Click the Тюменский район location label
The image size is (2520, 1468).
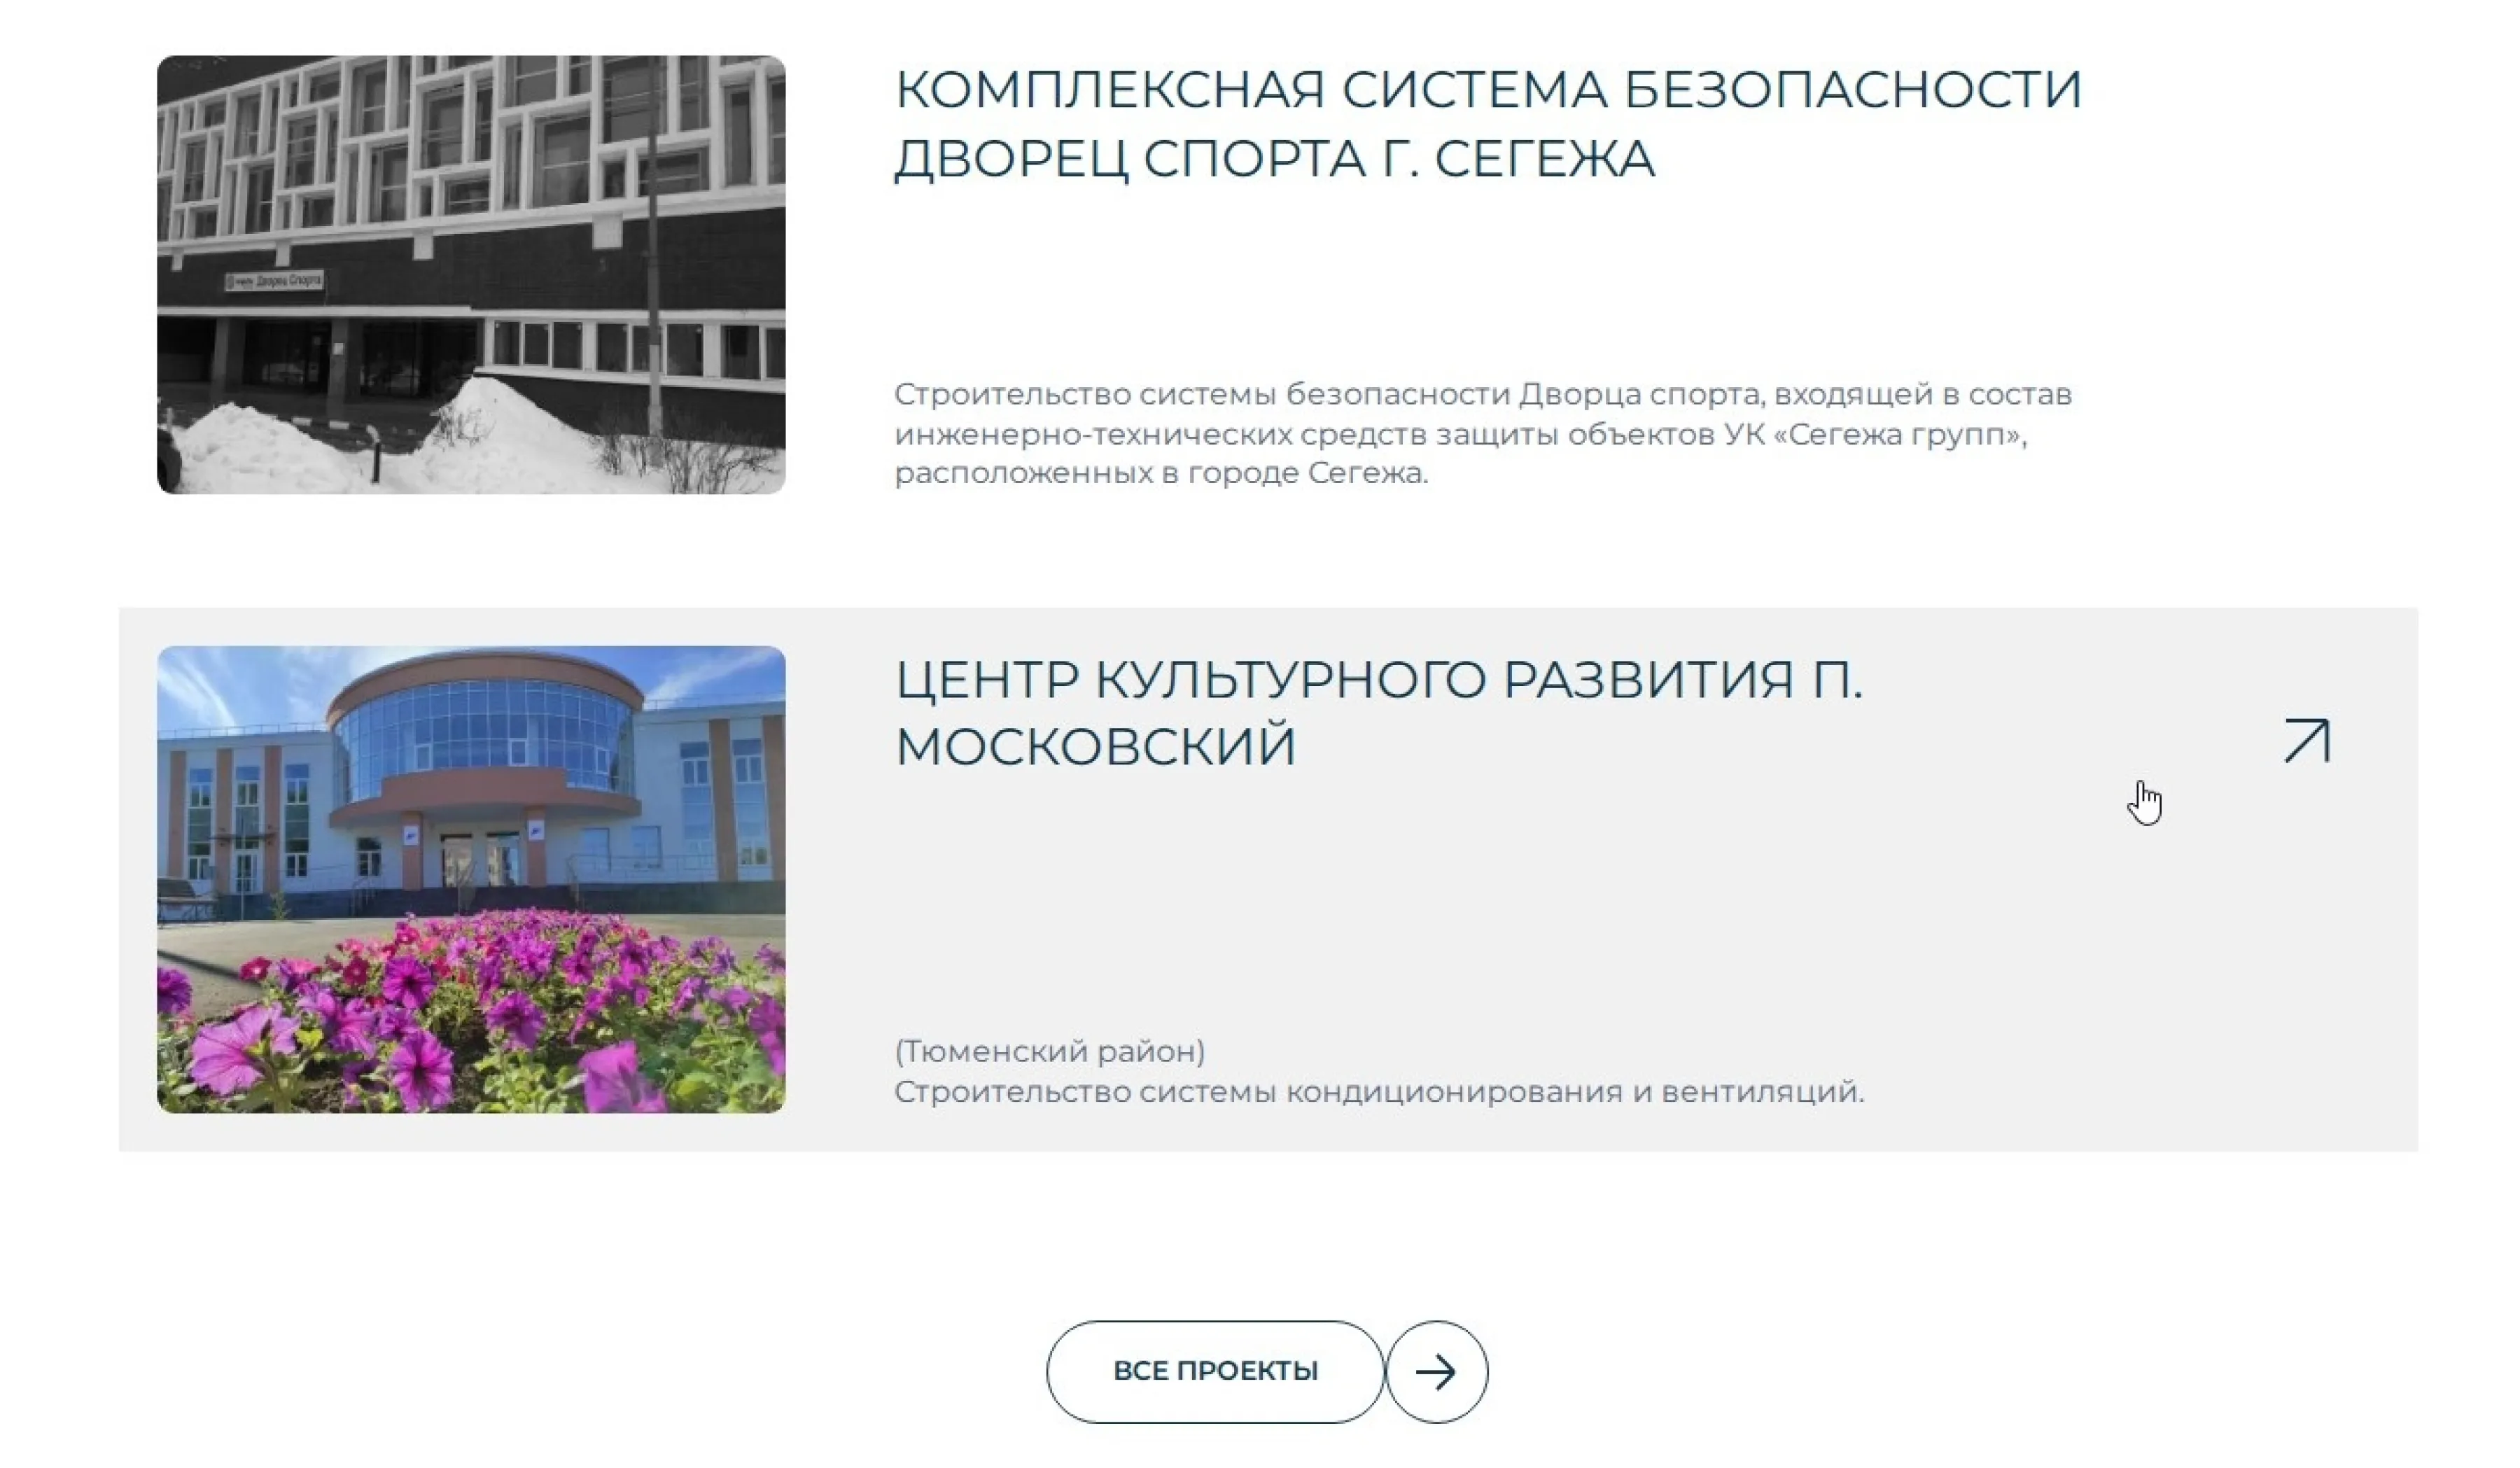tap(1050, 1051)
